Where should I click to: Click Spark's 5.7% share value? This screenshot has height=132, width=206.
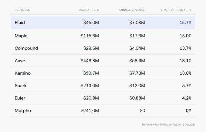(187, 86)
